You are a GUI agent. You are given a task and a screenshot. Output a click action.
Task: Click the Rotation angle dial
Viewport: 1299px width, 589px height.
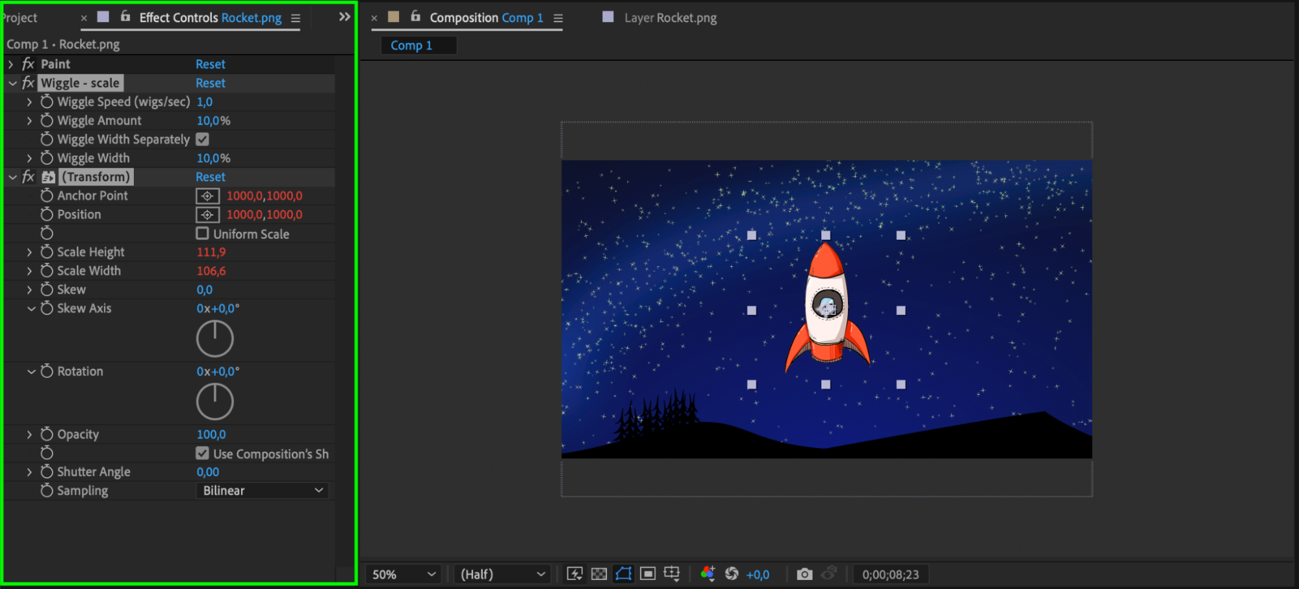point(215,402)
